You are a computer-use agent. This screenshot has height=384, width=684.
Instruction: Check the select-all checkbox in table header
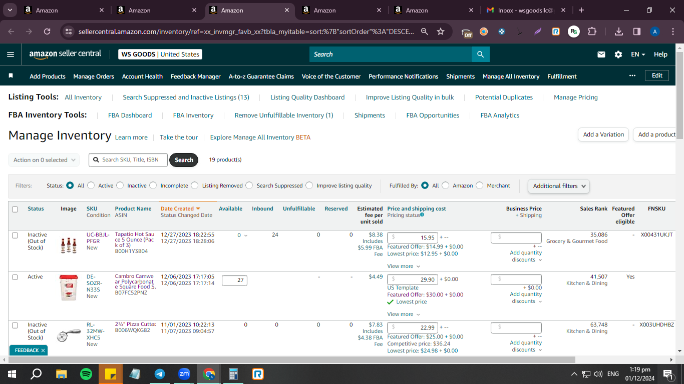click(15, 209)
